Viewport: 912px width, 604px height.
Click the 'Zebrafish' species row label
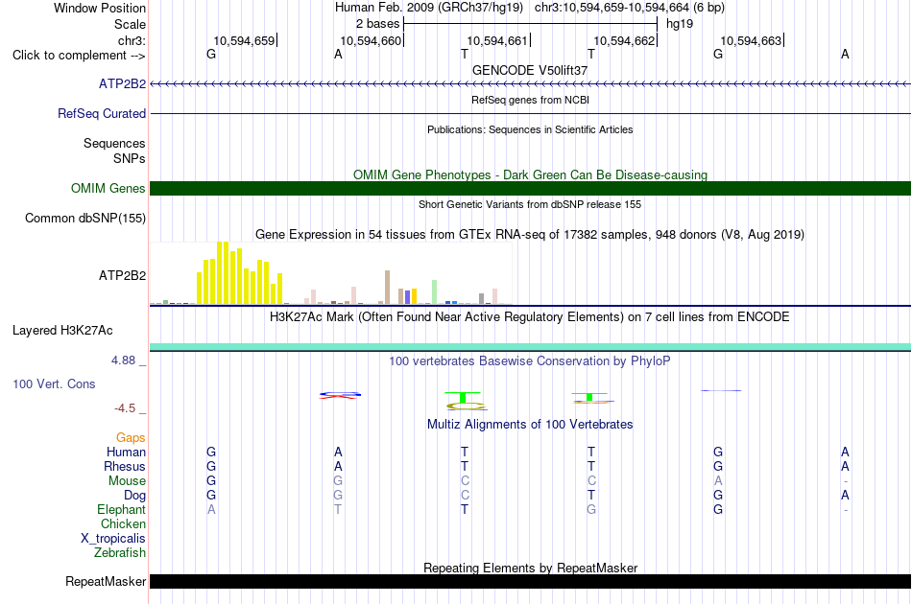(120, 553)
